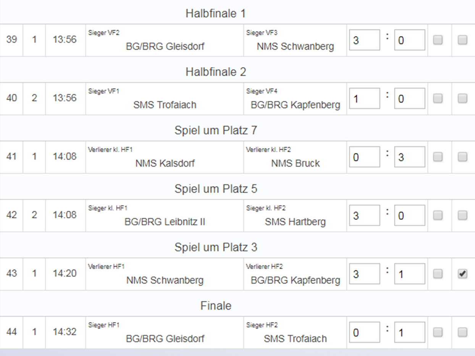
Task: Tick the first checkbox in Halbfinale 1 row
Action: 438,40
